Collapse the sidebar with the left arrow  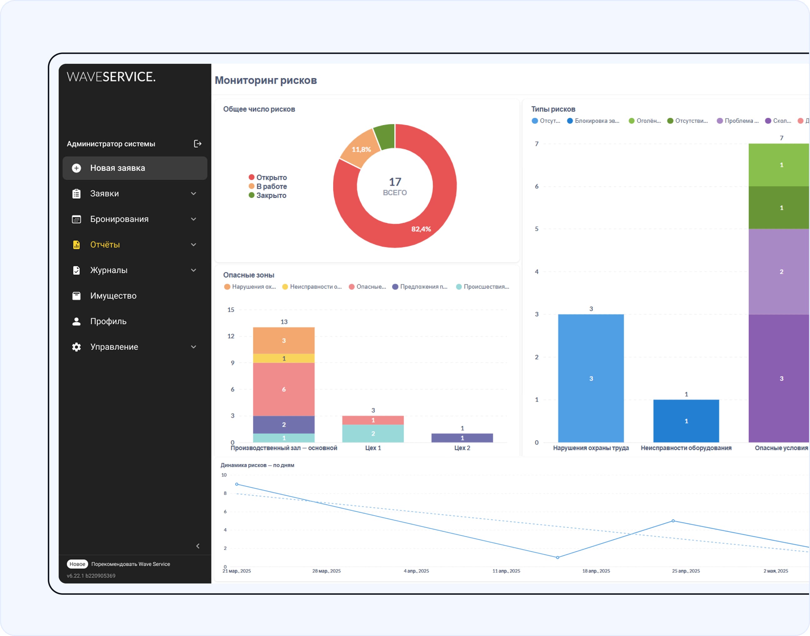tap(198, 546)
